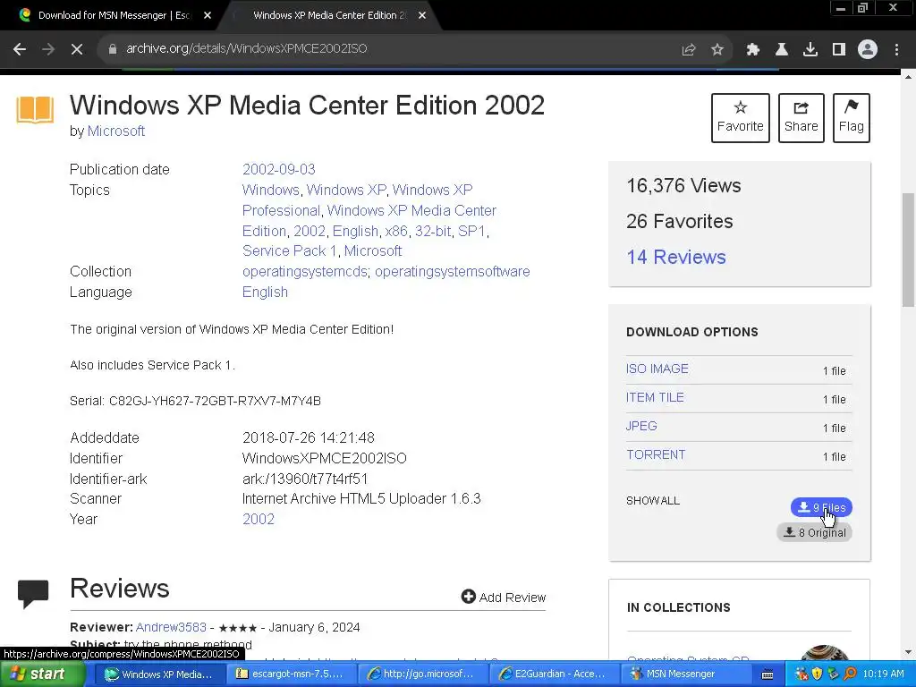Screen dimensions: 916x687
Task: Download the TORRENT file
Action: tap(656, 455)
